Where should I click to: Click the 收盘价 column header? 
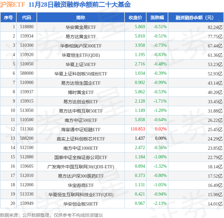pyautogui.click(x=135, y=18)
